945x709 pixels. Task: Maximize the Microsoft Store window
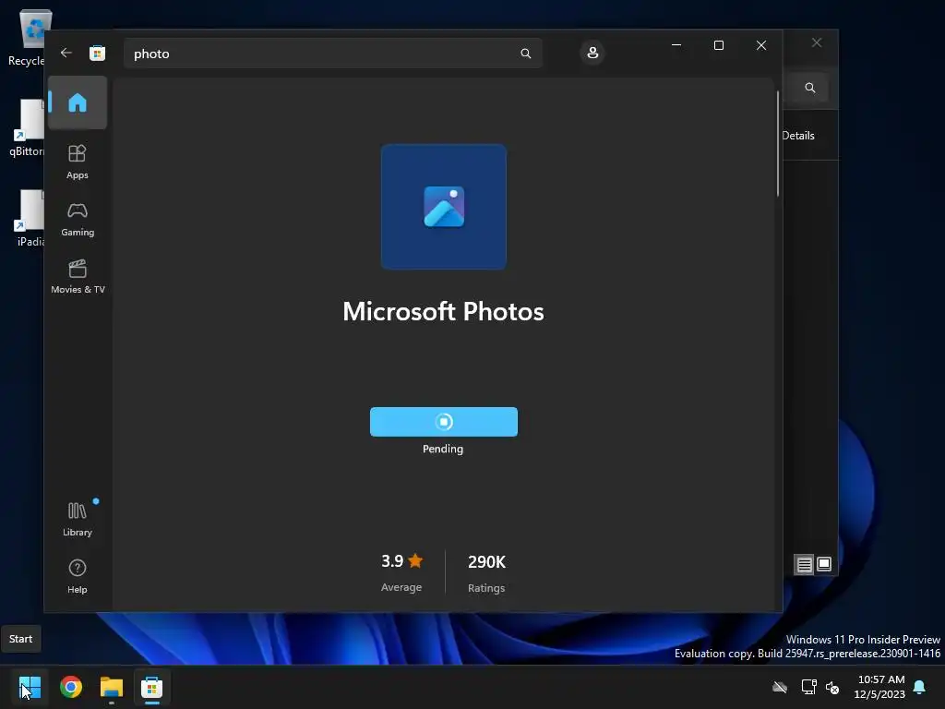coord(718,45)
